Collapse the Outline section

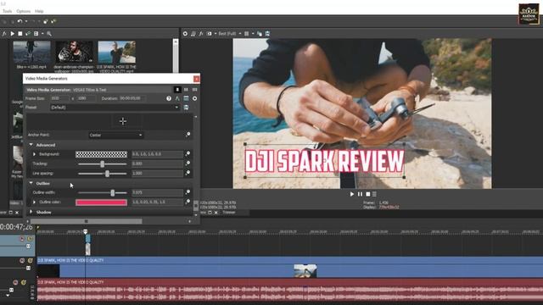click(x=31, y=183)
